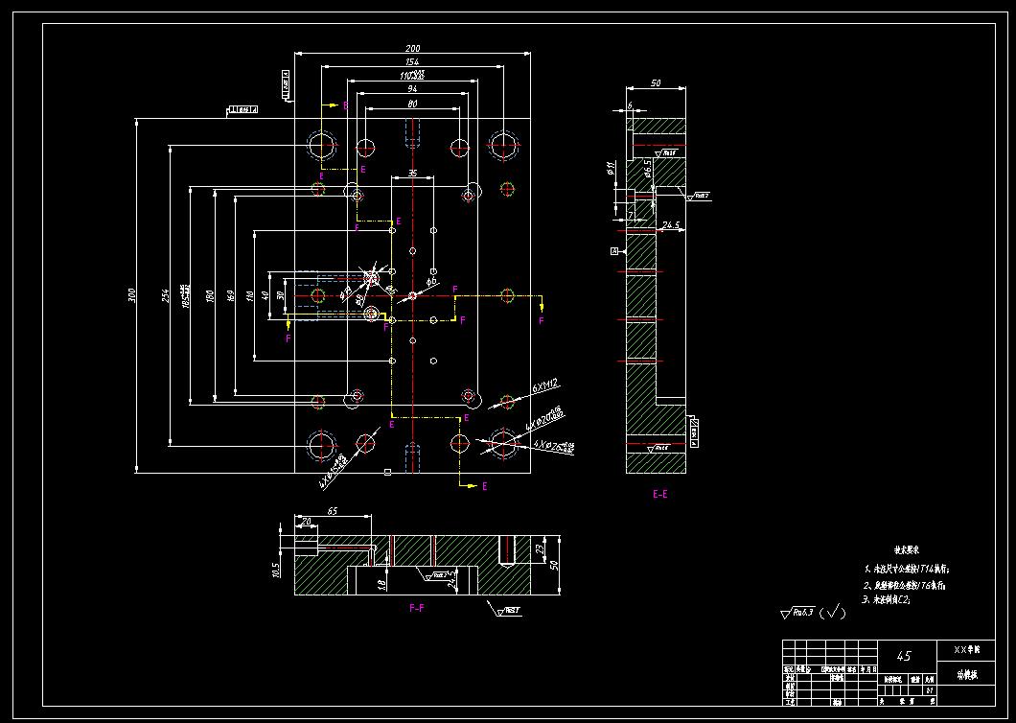
Task: Pick the 18 depth dimension in section F-F
Action: [381, 584]
